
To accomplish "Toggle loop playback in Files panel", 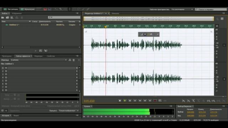I will [x=41, y=50].
